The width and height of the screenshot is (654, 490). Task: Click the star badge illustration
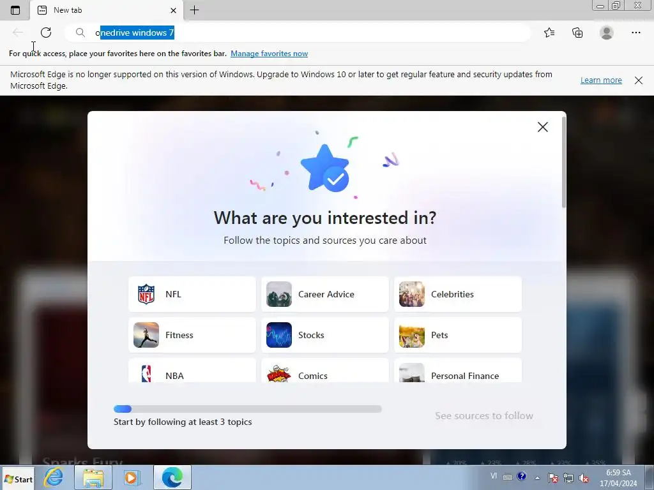(x=325, y=168)
